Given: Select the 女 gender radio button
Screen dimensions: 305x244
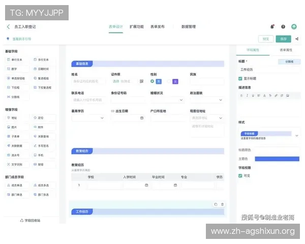Looking at the screenshot, I should pyautogui.click(x=169, y=81).
